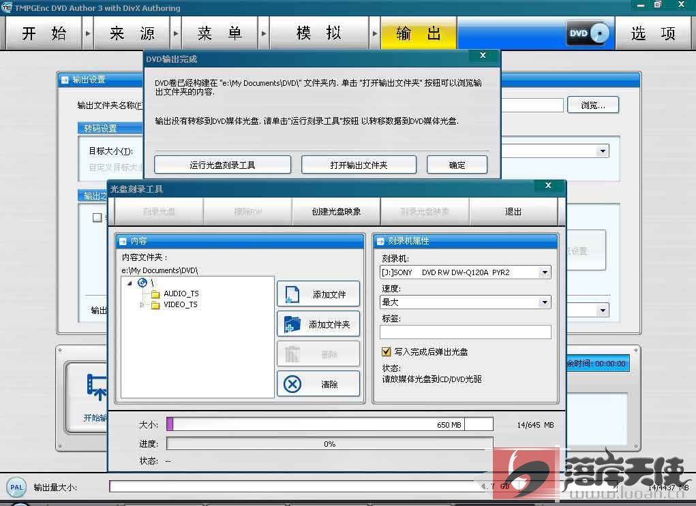Click the arrow between 开始 and 来源
Screen dimensions: 696x506
88,33
